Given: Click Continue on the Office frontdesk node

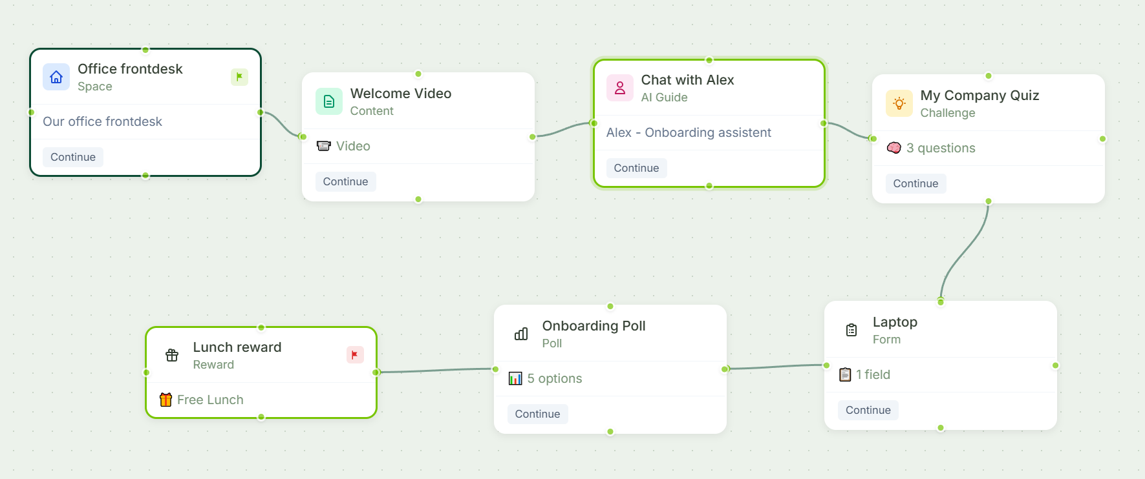Looking at the screenshot, I should point(72,157).
